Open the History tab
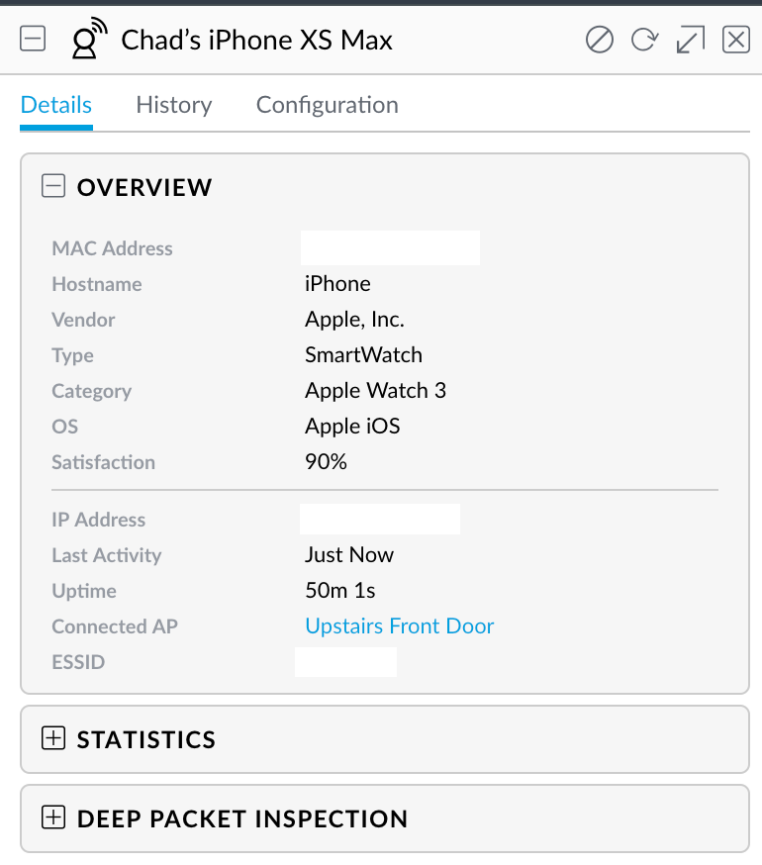The height and width of the screenshot is (865, 762). coord(174,105)
